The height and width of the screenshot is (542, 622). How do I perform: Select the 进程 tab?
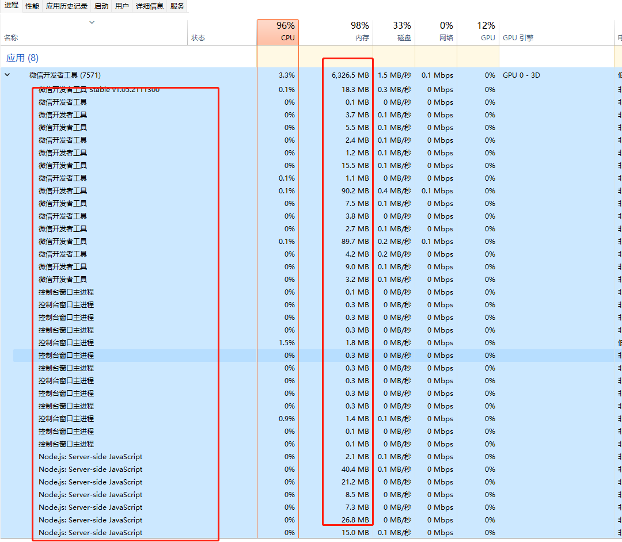(11, 6)
